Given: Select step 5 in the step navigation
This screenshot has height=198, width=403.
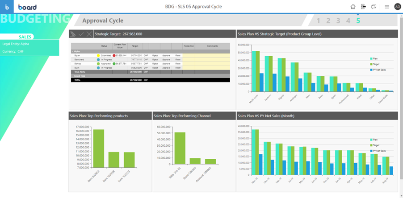Looking at the screenshot, I should click(x=358, y=21).
